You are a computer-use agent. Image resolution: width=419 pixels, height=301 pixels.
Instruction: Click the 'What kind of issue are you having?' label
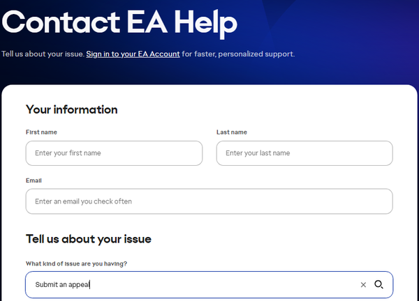76,263
